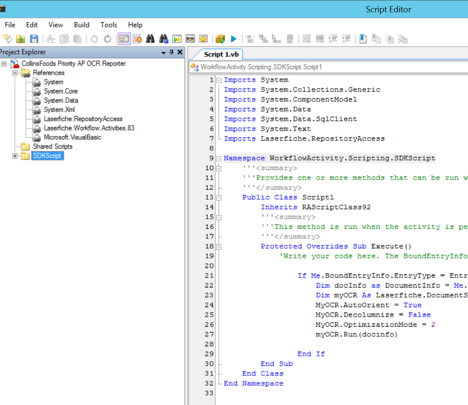
Task: Collapse the References folder in the tree
Action: point(15,73)
